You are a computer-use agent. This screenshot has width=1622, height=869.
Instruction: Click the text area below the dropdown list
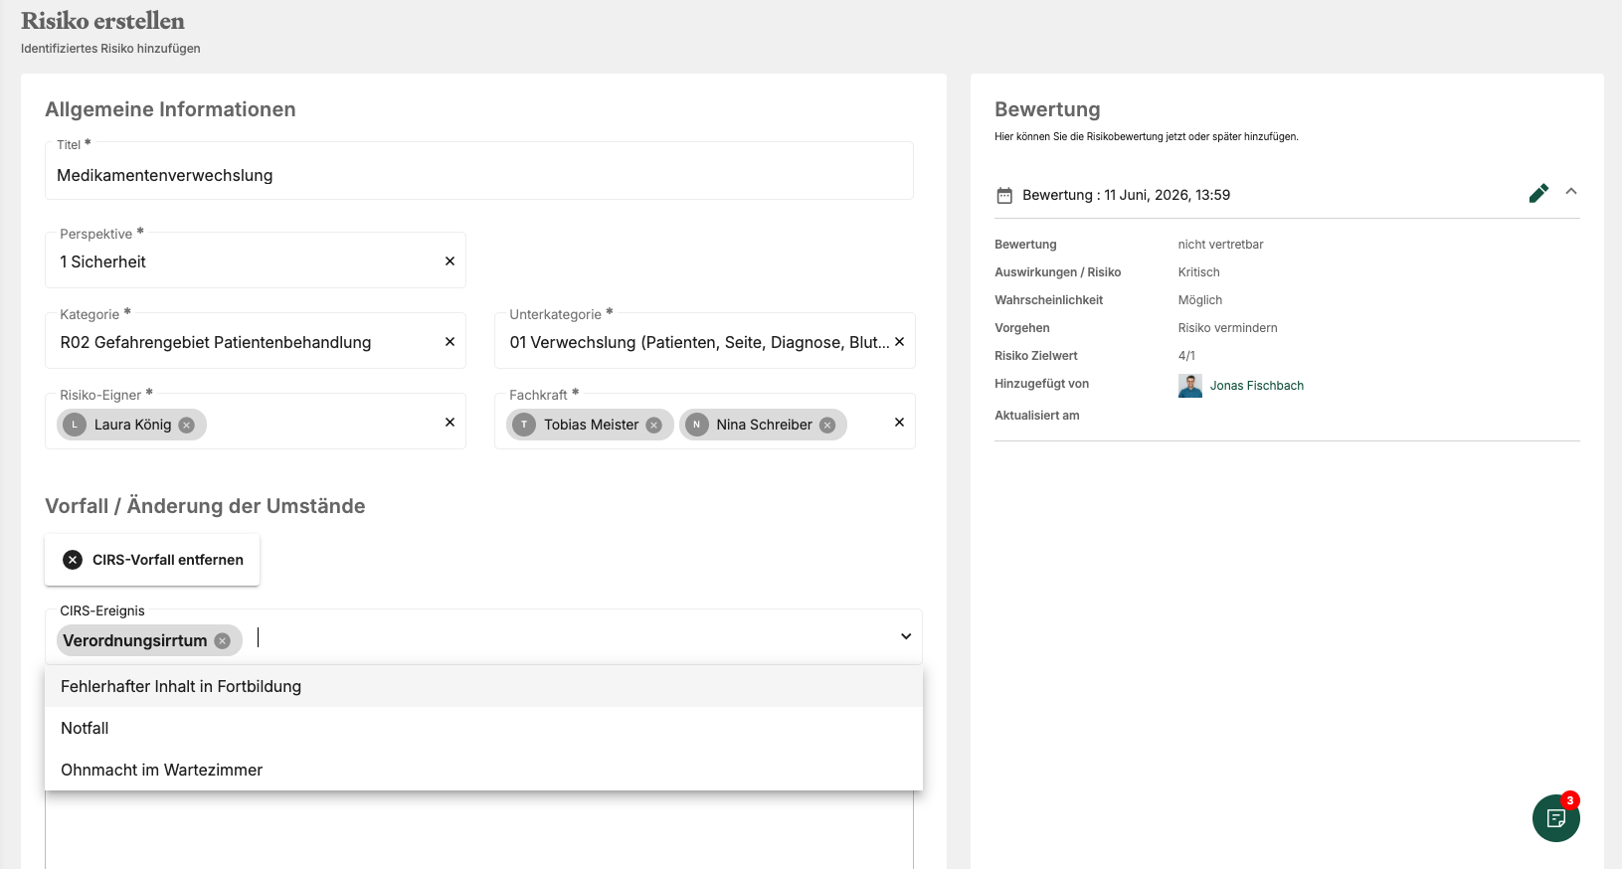479,830
